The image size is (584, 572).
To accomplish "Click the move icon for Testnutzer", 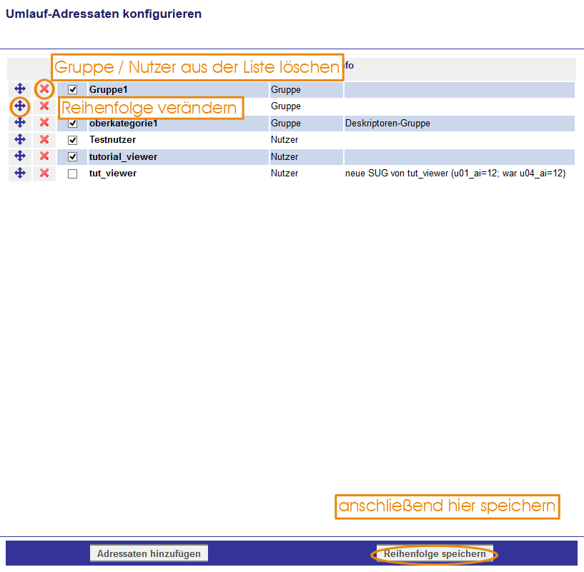I will click(x=20, y=139).
